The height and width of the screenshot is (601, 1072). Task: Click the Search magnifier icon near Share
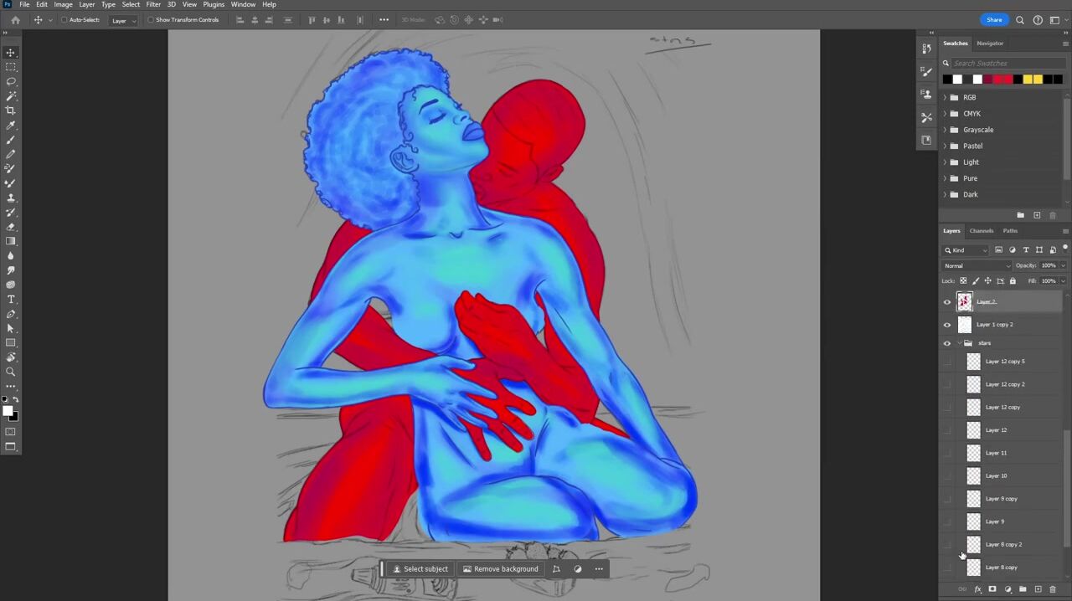click(x=1020, y=20)
